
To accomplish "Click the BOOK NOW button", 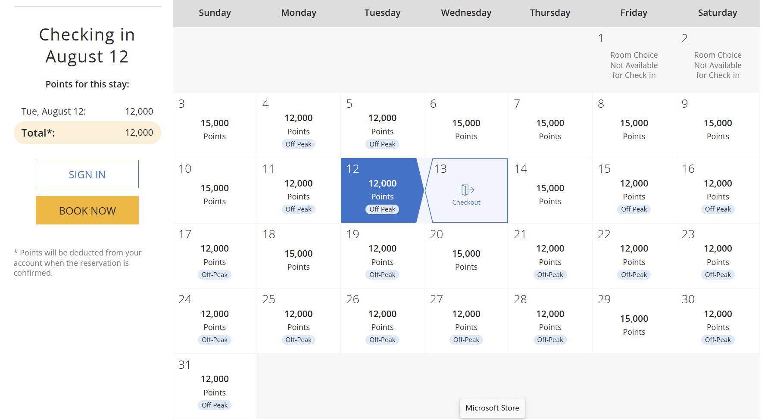I will [x=87, y=210].
